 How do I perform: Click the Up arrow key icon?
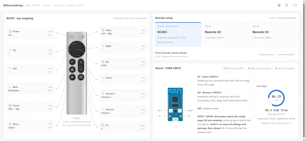(x=10, y=50)
